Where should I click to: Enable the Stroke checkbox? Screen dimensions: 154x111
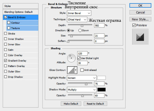coord(6,33)
